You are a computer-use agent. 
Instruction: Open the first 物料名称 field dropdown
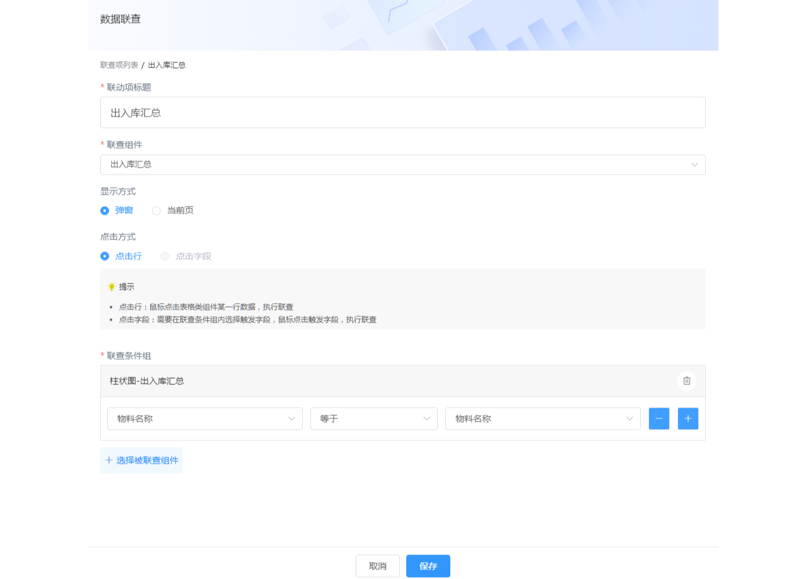point(204,418)
